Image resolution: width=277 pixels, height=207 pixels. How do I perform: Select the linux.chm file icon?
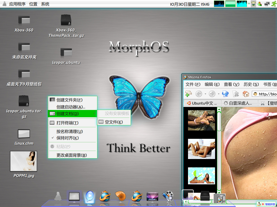point(24,134)
